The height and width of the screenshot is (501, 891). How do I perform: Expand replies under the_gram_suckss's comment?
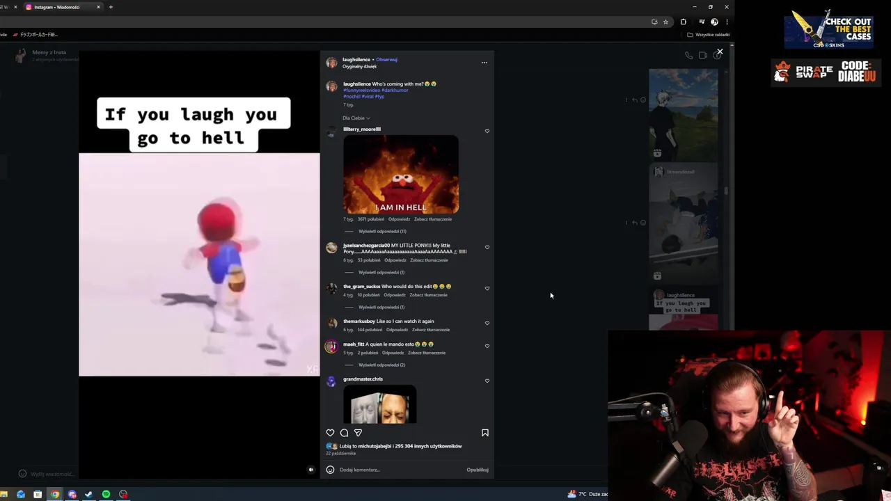click(381, 307)
